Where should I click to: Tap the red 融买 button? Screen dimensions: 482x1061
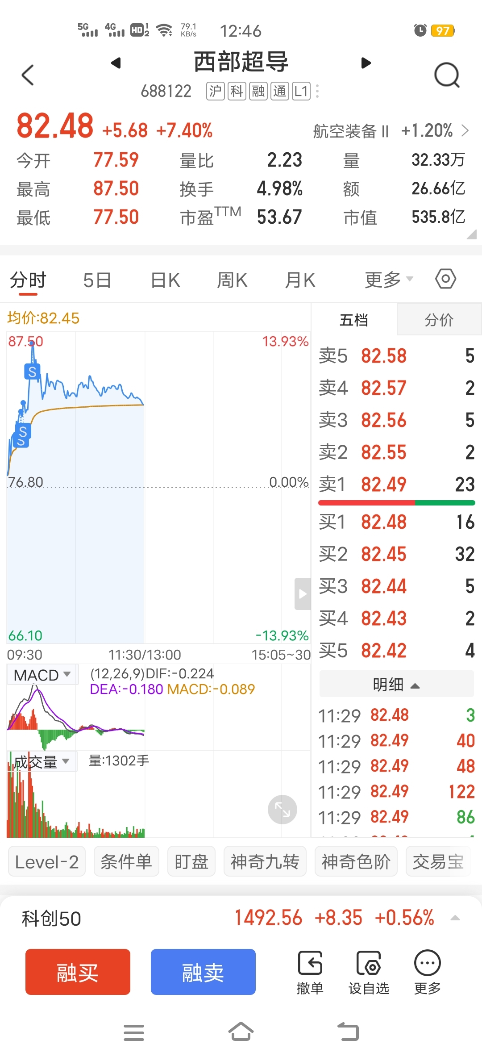78,972
